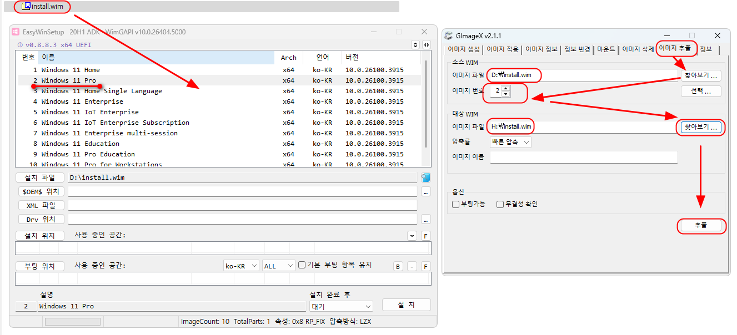This screenshot has width=737, height=335.
Task: Click the source D:\install.wim input field
Action: click(x=583, y=75)
